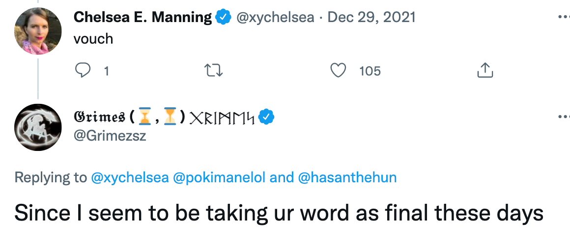Click @xychelsea in the Replying to line
This screenshot has width=570, height=245.
(x=130, y=177)
